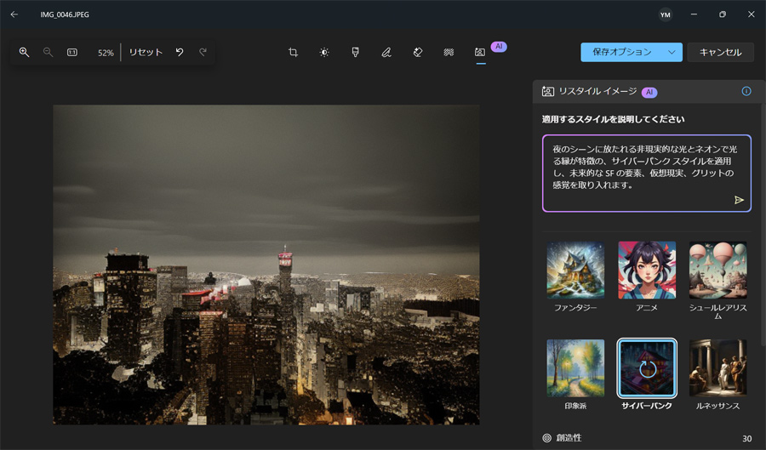Click inside the style description text box
766x450 pixels.
646,174
